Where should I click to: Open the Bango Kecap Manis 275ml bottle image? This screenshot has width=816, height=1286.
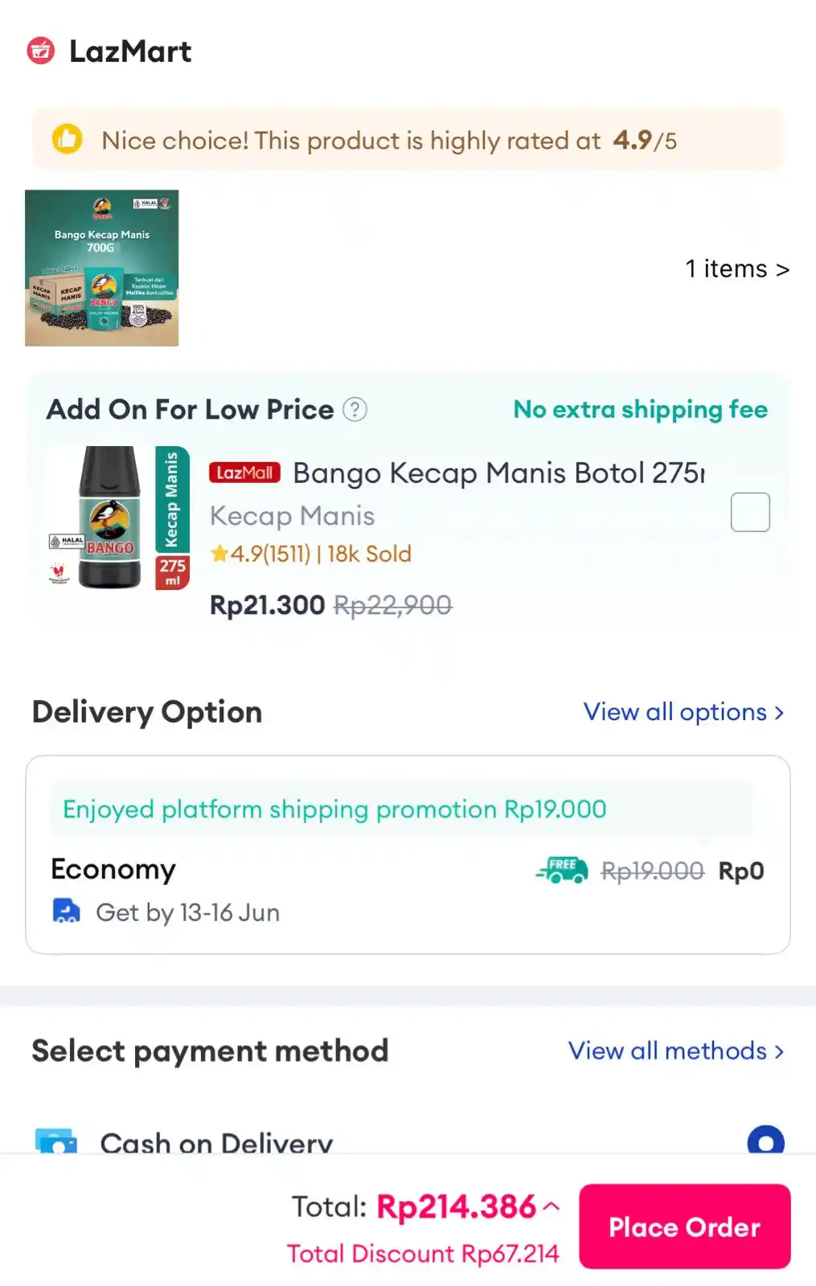[118, 518]
